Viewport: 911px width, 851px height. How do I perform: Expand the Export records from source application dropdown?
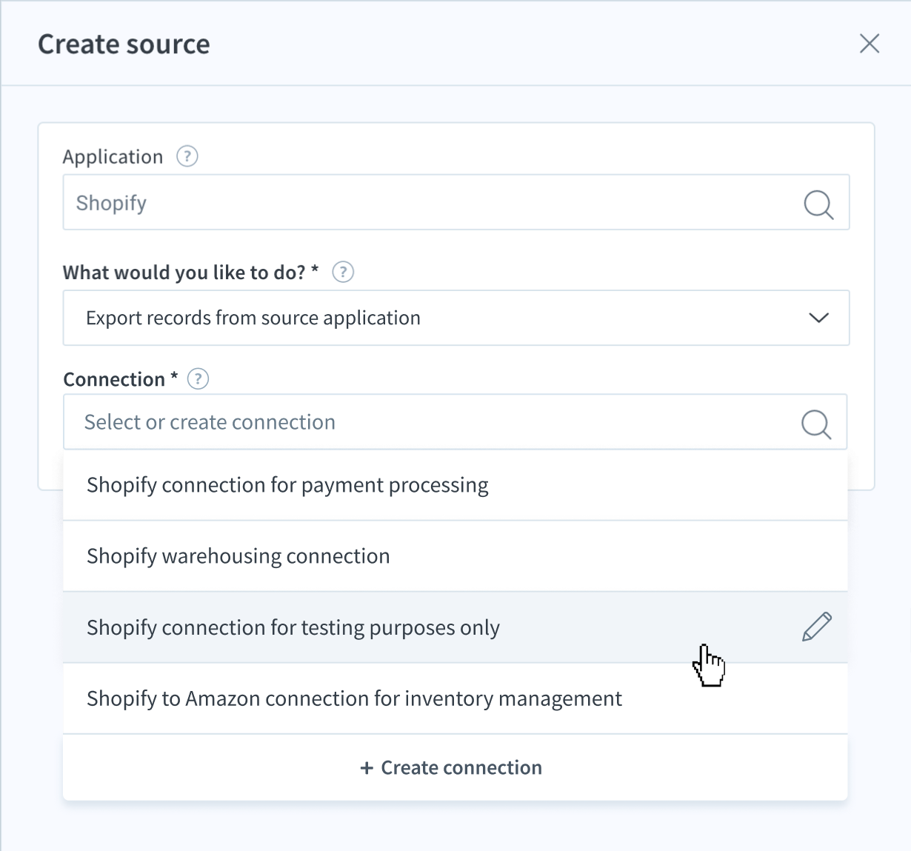[x=456, y=318]
